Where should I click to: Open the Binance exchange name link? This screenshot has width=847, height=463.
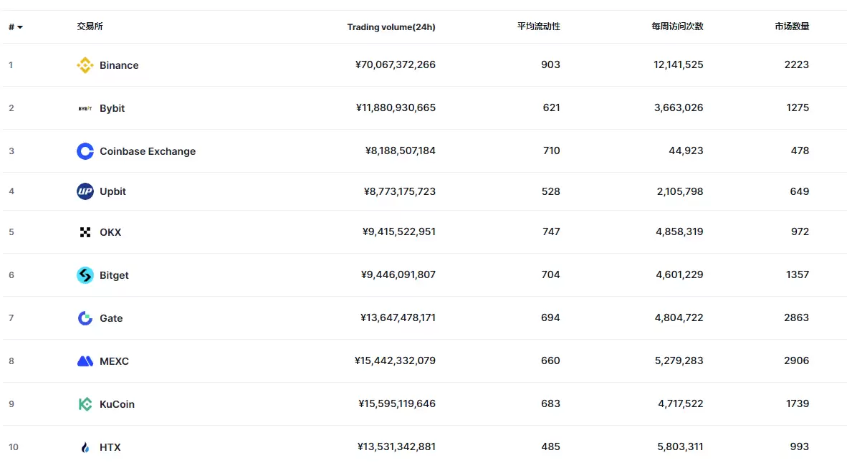[119, 65]
